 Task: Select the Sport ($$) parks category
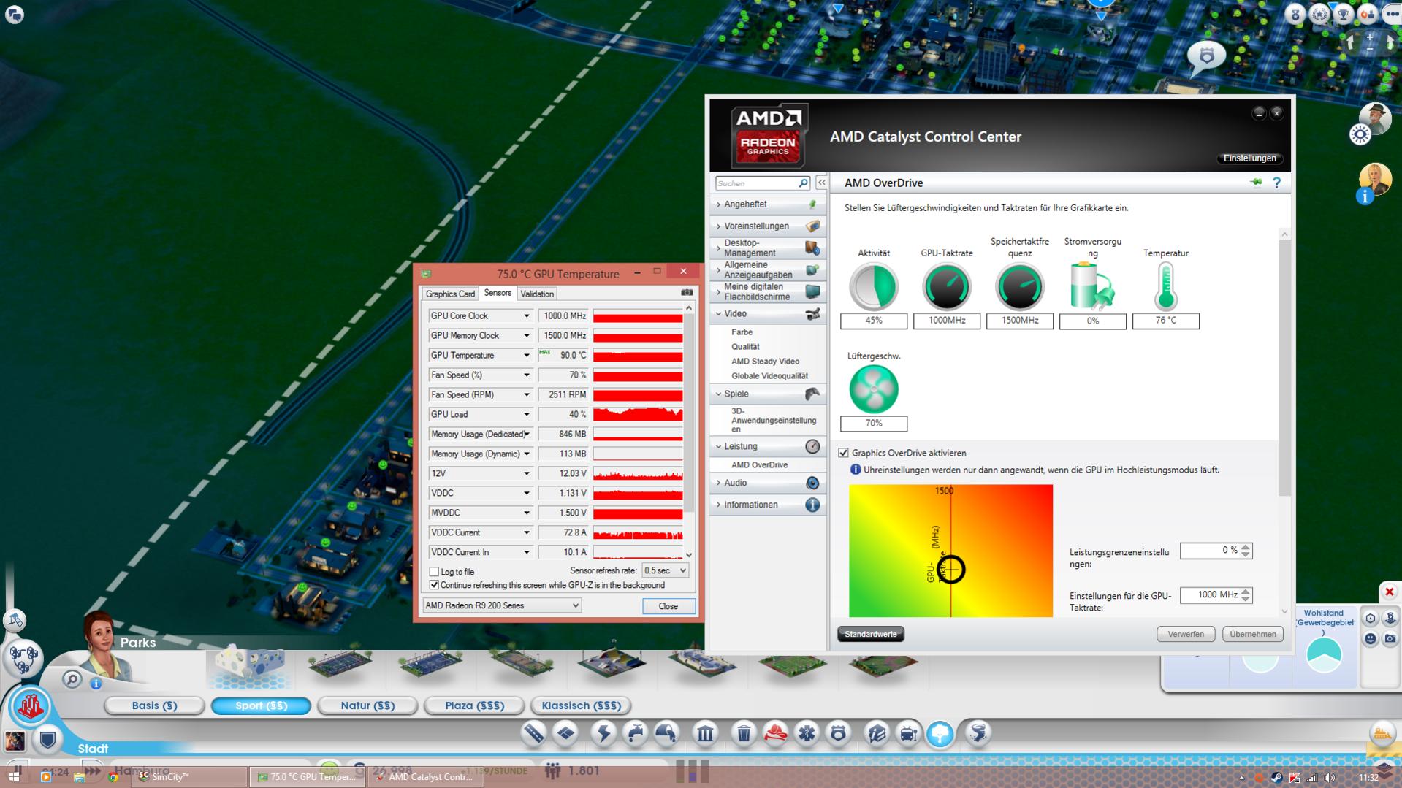pyautogui.click(x=262, y=705)
